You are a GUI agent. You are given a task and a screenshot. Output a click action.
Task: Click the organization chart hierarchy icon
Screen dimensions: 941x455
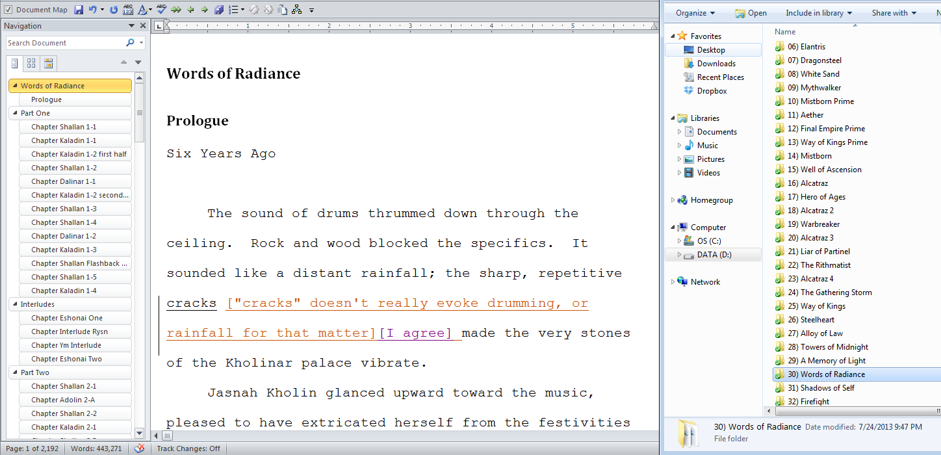[x=297, y=10]
